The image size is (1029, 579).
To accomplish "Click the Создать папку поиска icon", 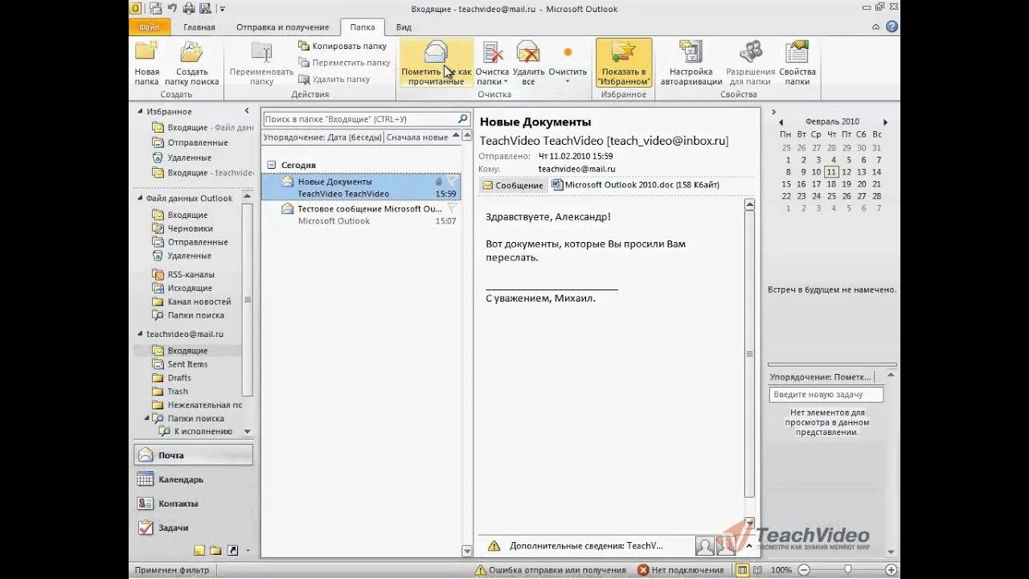I will (191, 64).
